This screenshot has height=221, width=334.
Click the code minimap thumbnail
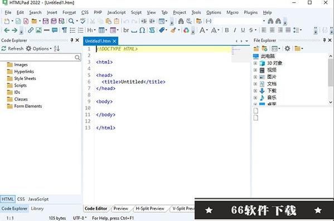(x=241, y=54)
